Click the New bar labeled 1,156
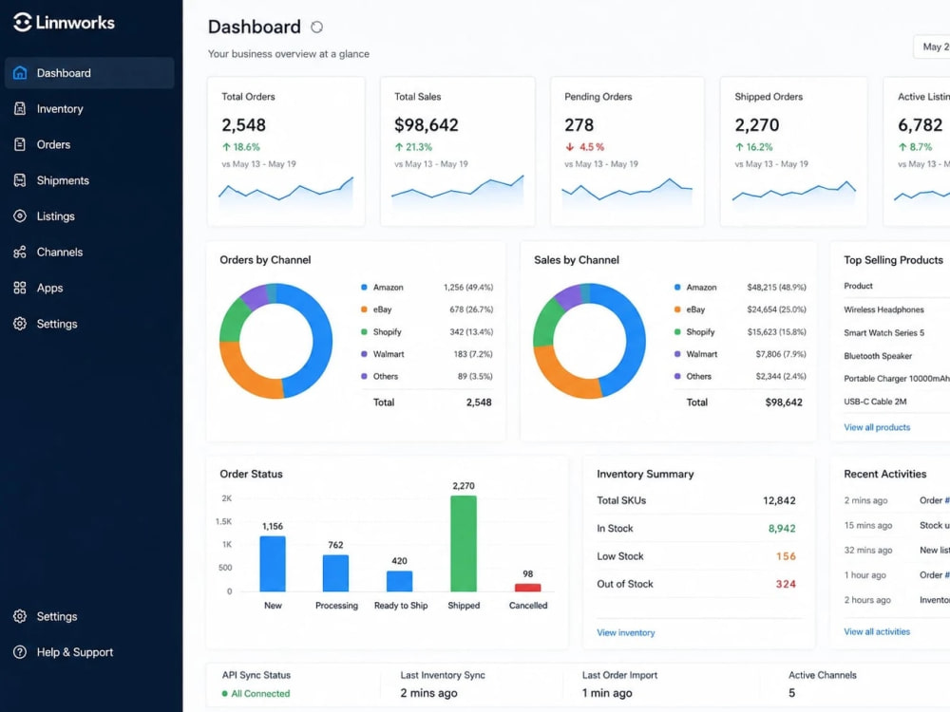The image size is (950, 712). pos(273,564)
